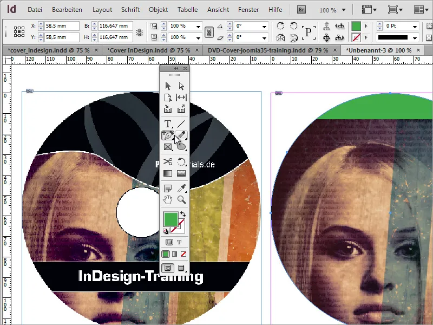
Task: Apply gradient button in tools panel
Action: pos(174,254)
